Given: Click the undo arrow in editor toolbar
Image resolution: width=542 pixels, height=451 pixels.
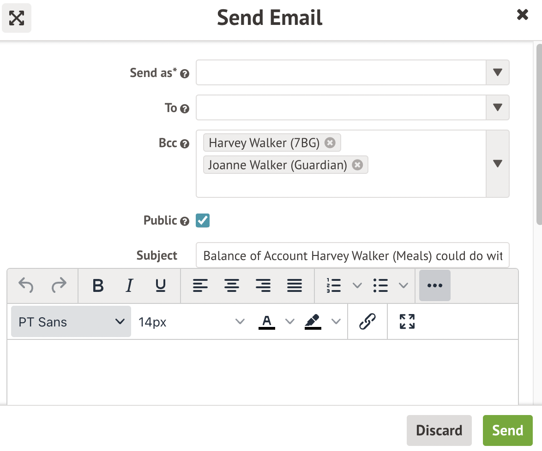Looking at the screenshot, I should click(26, 286).
